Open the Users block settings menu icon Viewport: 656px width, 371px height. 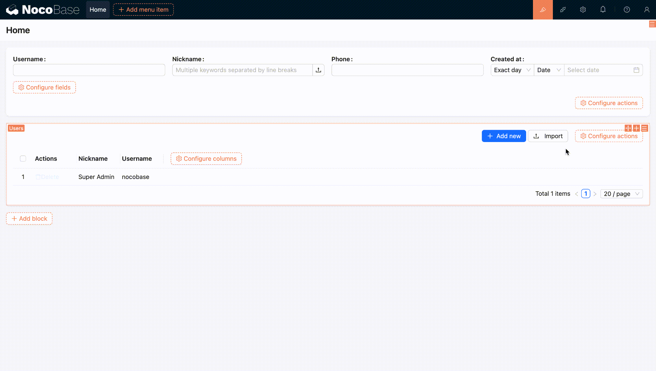click(x=644, y=128)
